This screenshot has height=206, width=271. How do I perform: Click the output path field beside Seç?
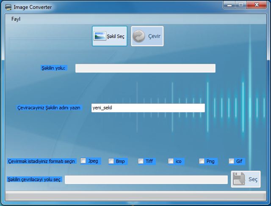[146, 180]
